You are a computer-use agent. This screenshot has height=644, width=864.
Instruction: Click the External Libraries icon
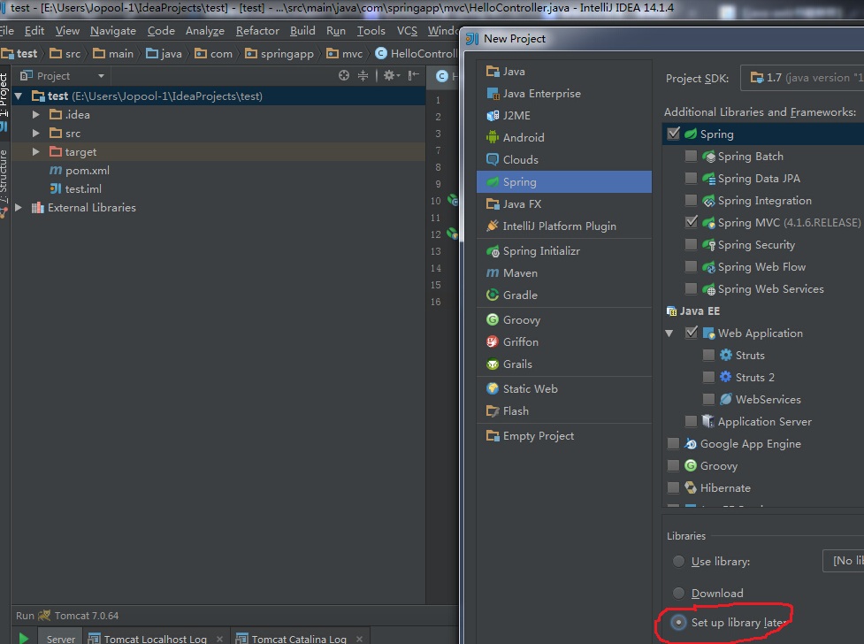point(37,207)
